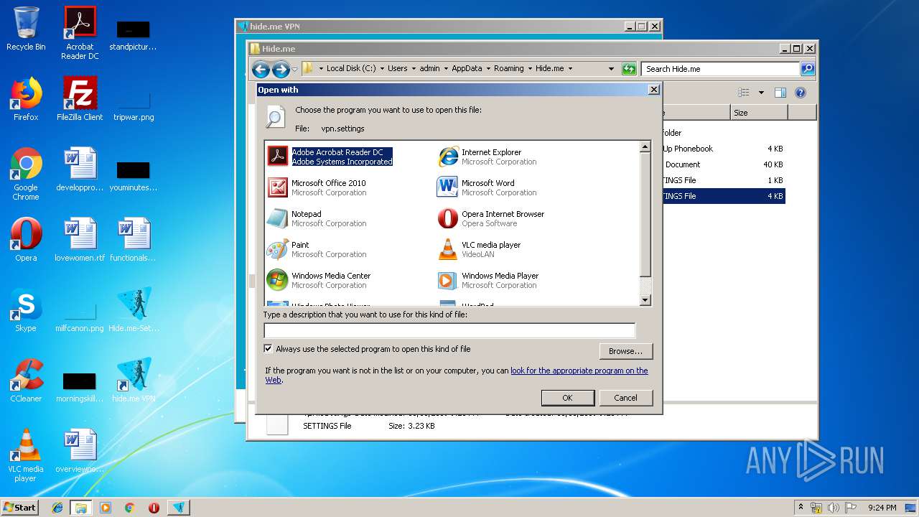Image resolution: width=919 pixels, height=517 pixels.
Task: Open volume control in system tray
Action: [833, 507]
